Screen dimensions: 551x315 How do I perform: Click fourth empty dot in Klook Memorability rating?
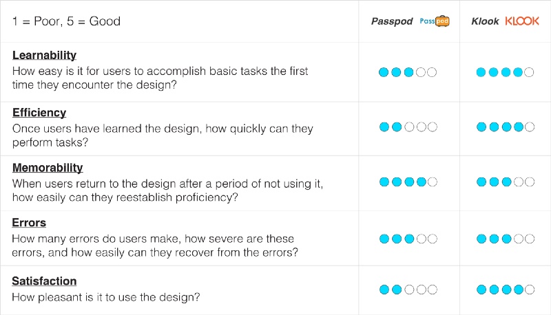pos(519,182)
